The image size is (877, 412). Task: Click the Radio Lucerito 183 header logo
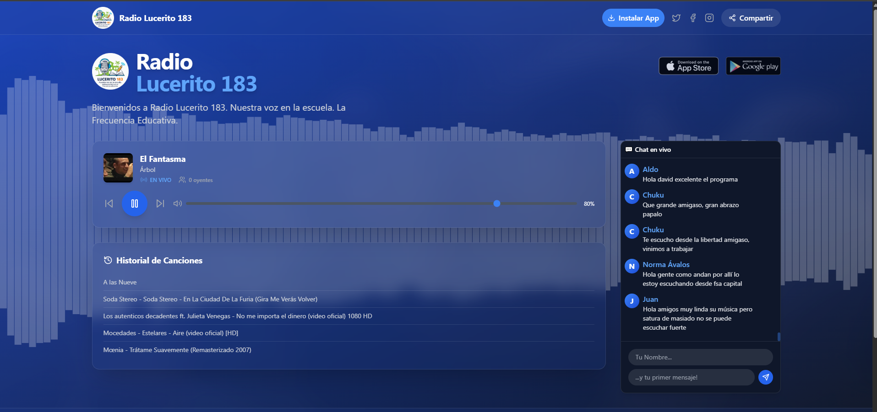click(103, 18)
